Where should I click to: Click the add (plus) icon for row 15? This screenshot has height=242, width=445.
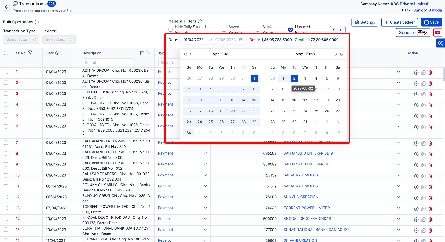tap(416, 231)
